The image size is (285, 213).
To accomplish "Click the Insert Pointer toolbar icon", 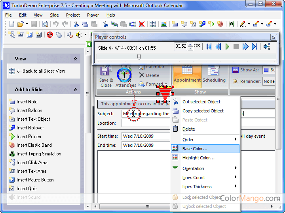I will coord(211,24).
